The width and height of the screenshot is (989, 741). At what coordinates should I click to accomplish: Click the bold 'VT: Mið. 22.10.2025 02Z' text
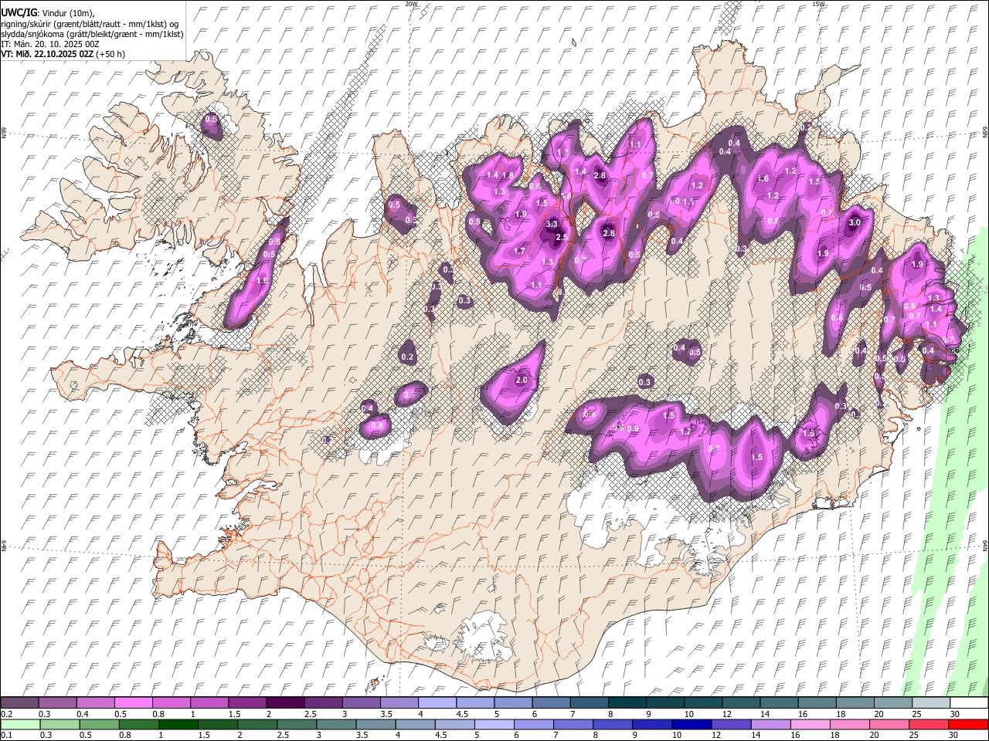coord(47,54)
